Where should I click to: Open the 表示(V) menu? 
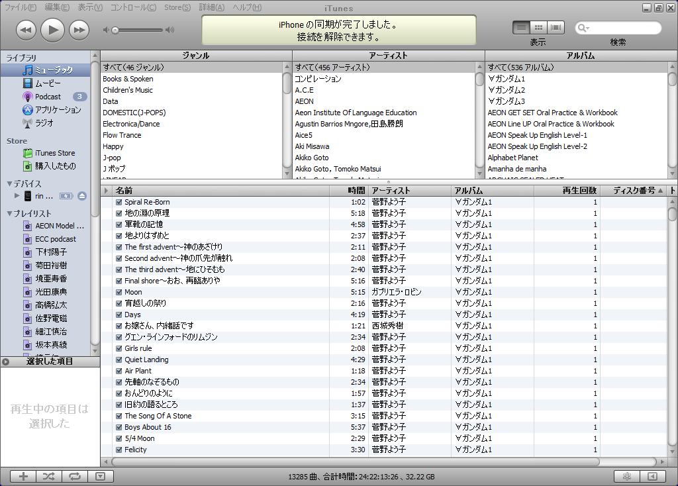90,7
